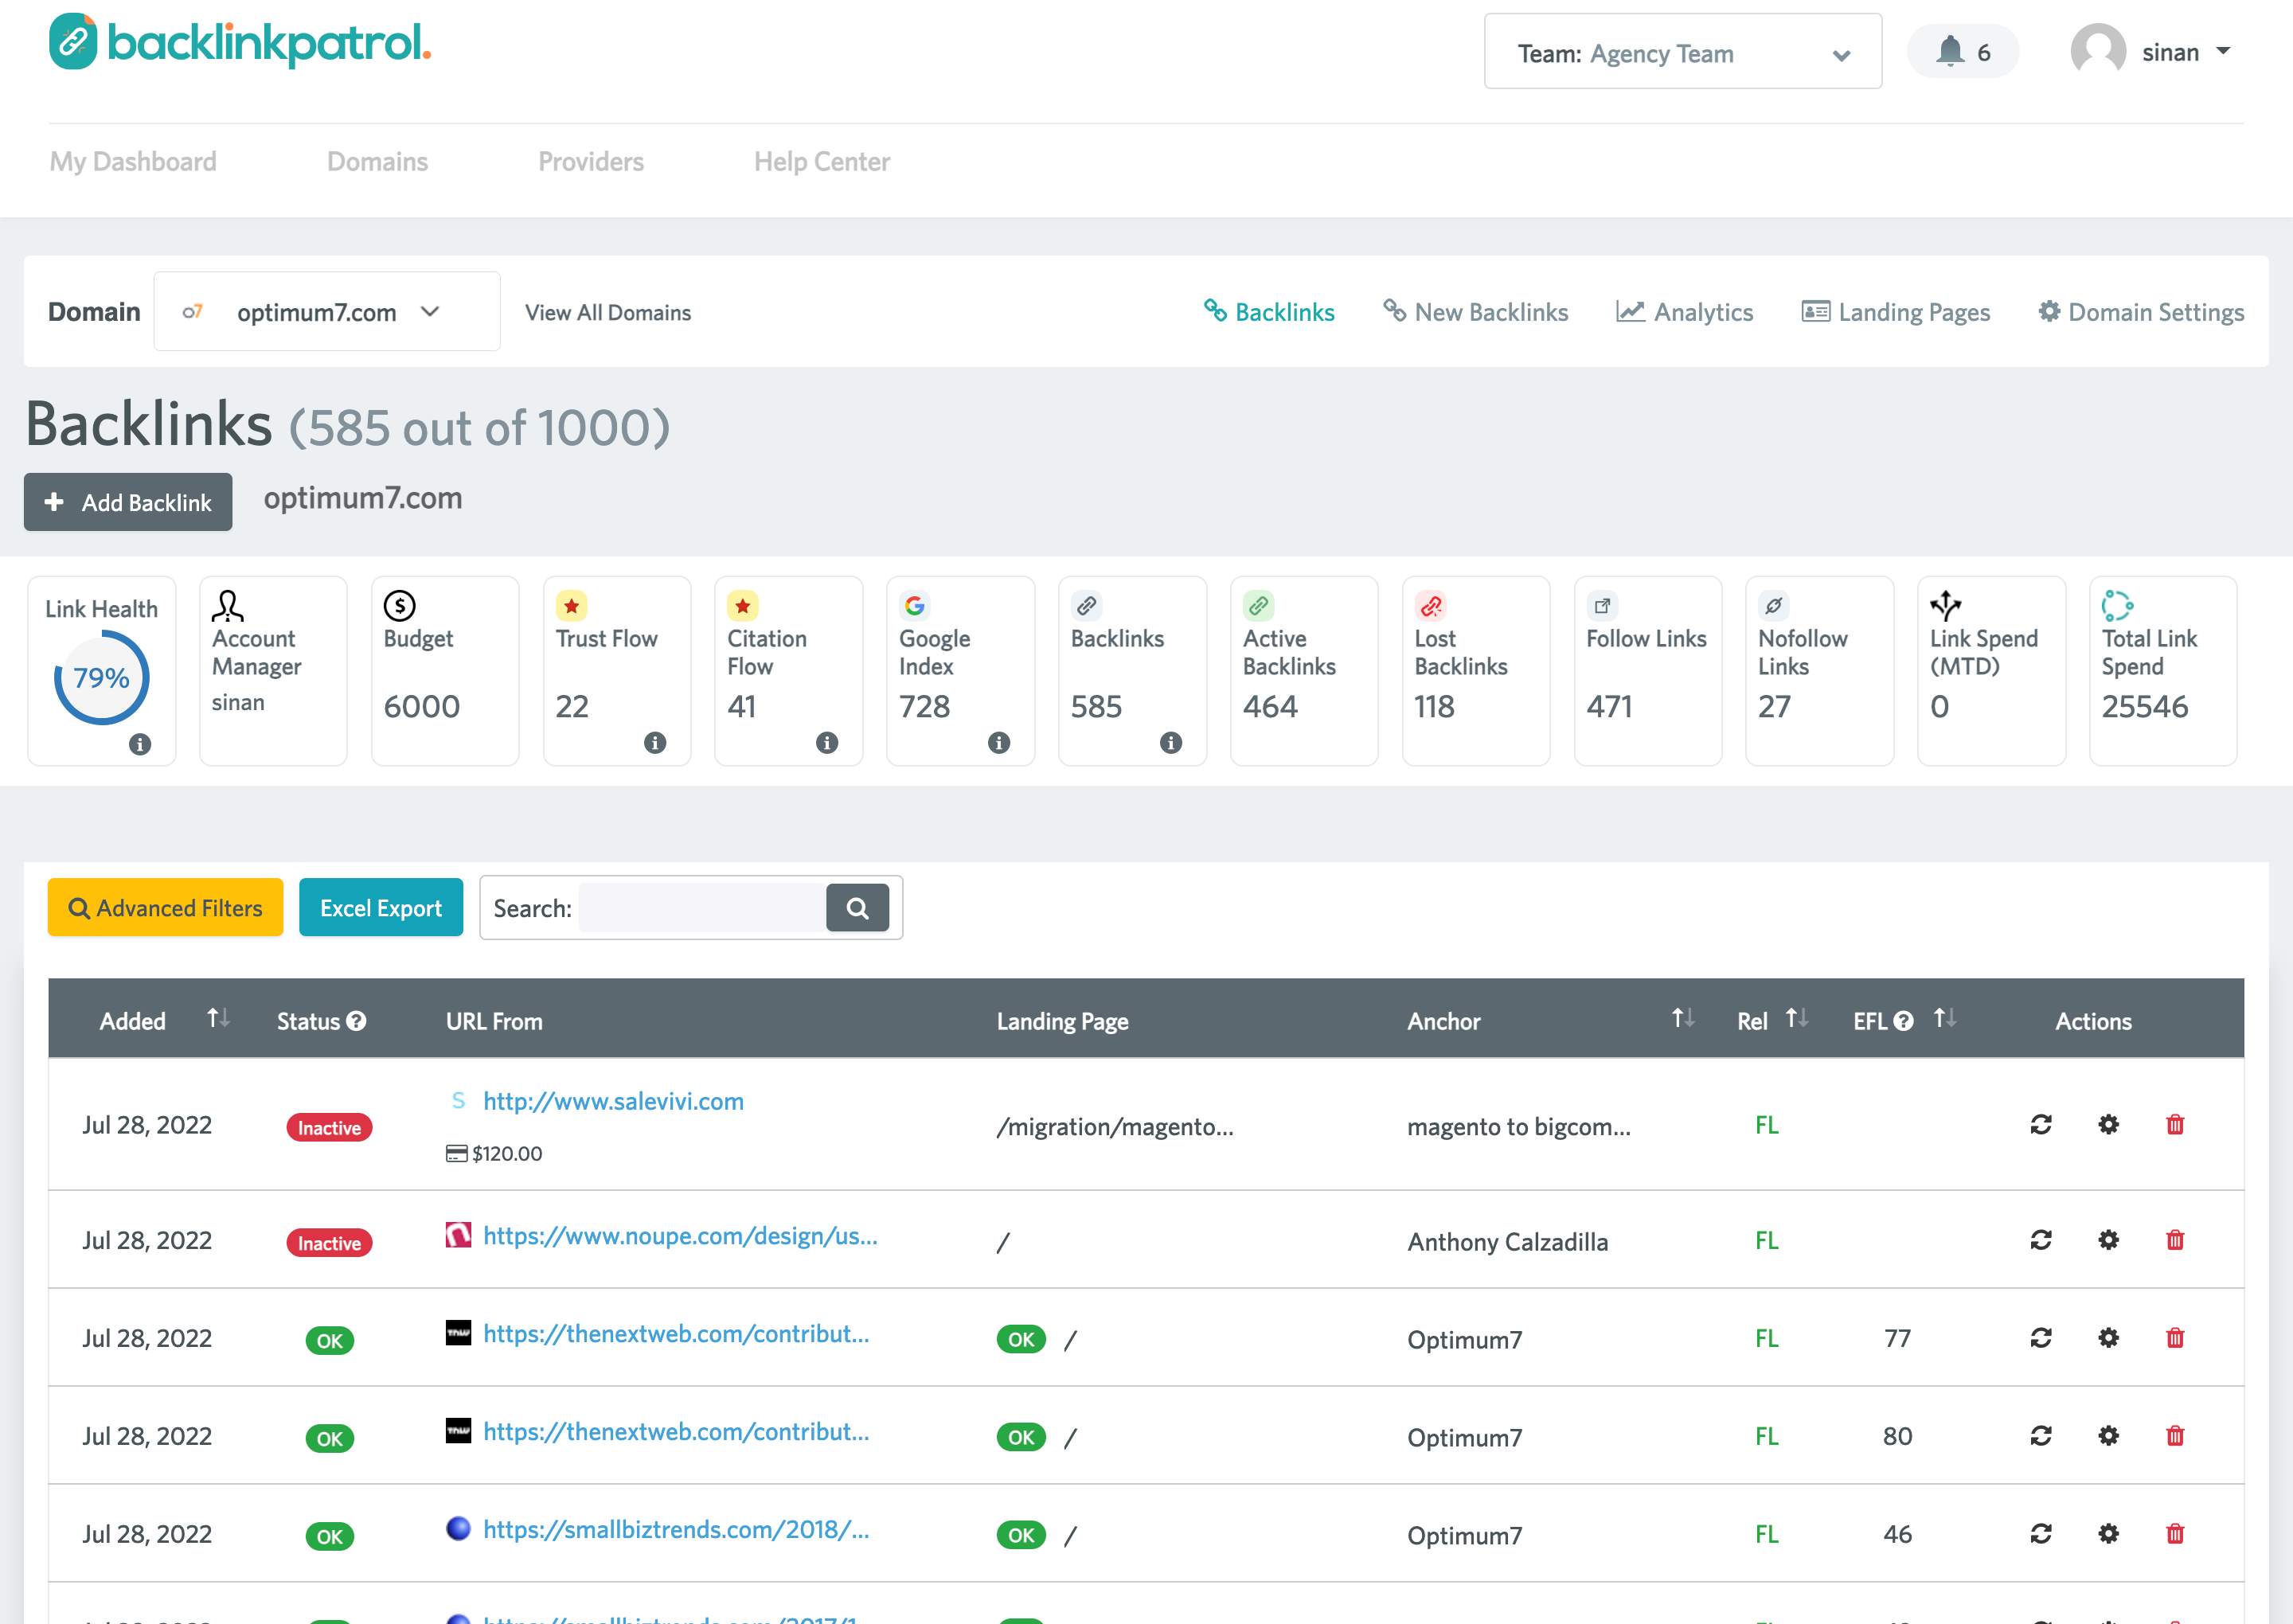The image size is (2293, 1624).
Task: Open Domain Settings tab
Action: coord(2141,312)
